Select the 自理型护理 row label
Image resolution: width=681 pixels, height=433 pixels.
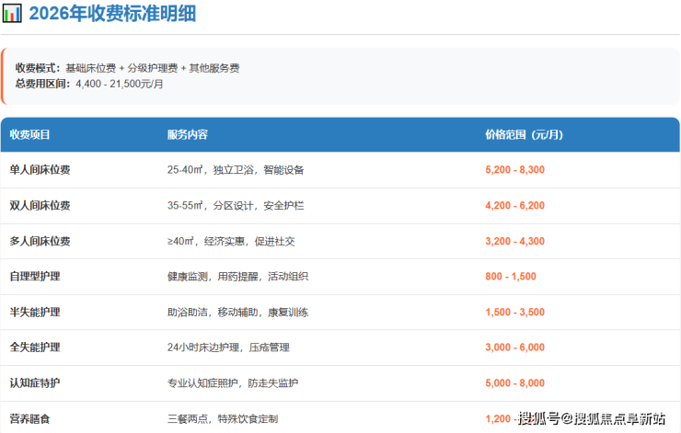[x=35, y=277]
